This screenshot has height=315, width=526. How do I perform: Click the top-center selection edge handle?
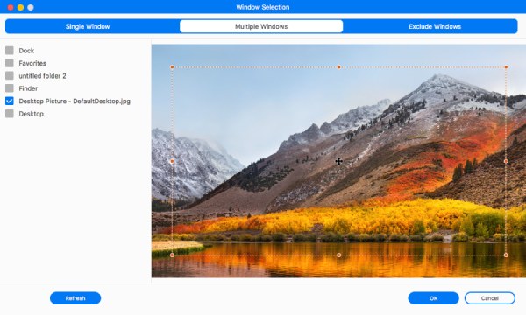pyautogui.click(x=338, y=67)
